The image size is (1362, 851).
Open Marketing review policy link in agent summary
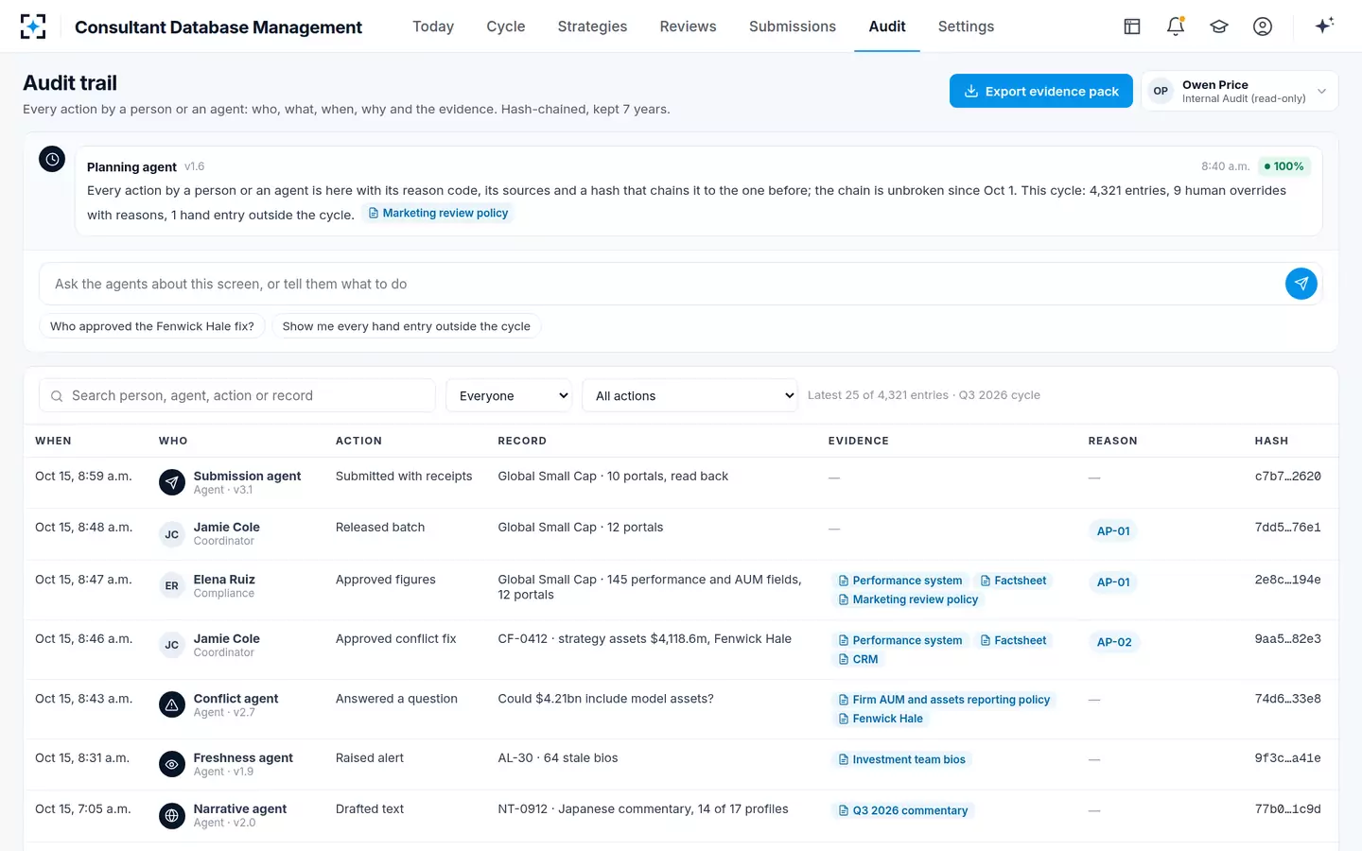(438, 214)
